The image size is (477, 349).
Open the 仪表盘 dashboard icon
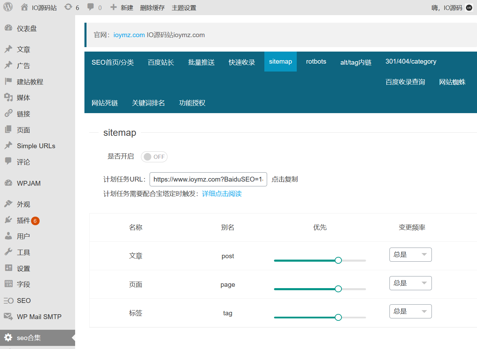[8, 28]
